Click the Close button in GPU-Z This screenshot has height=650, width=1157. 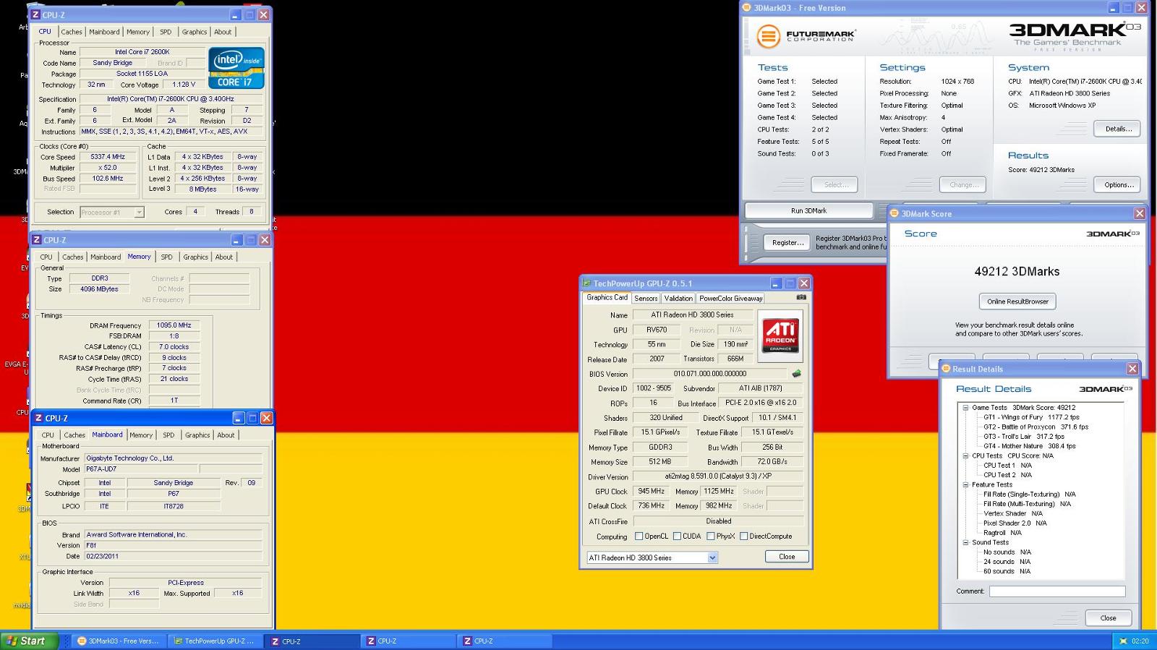click(x=787, y=557)
